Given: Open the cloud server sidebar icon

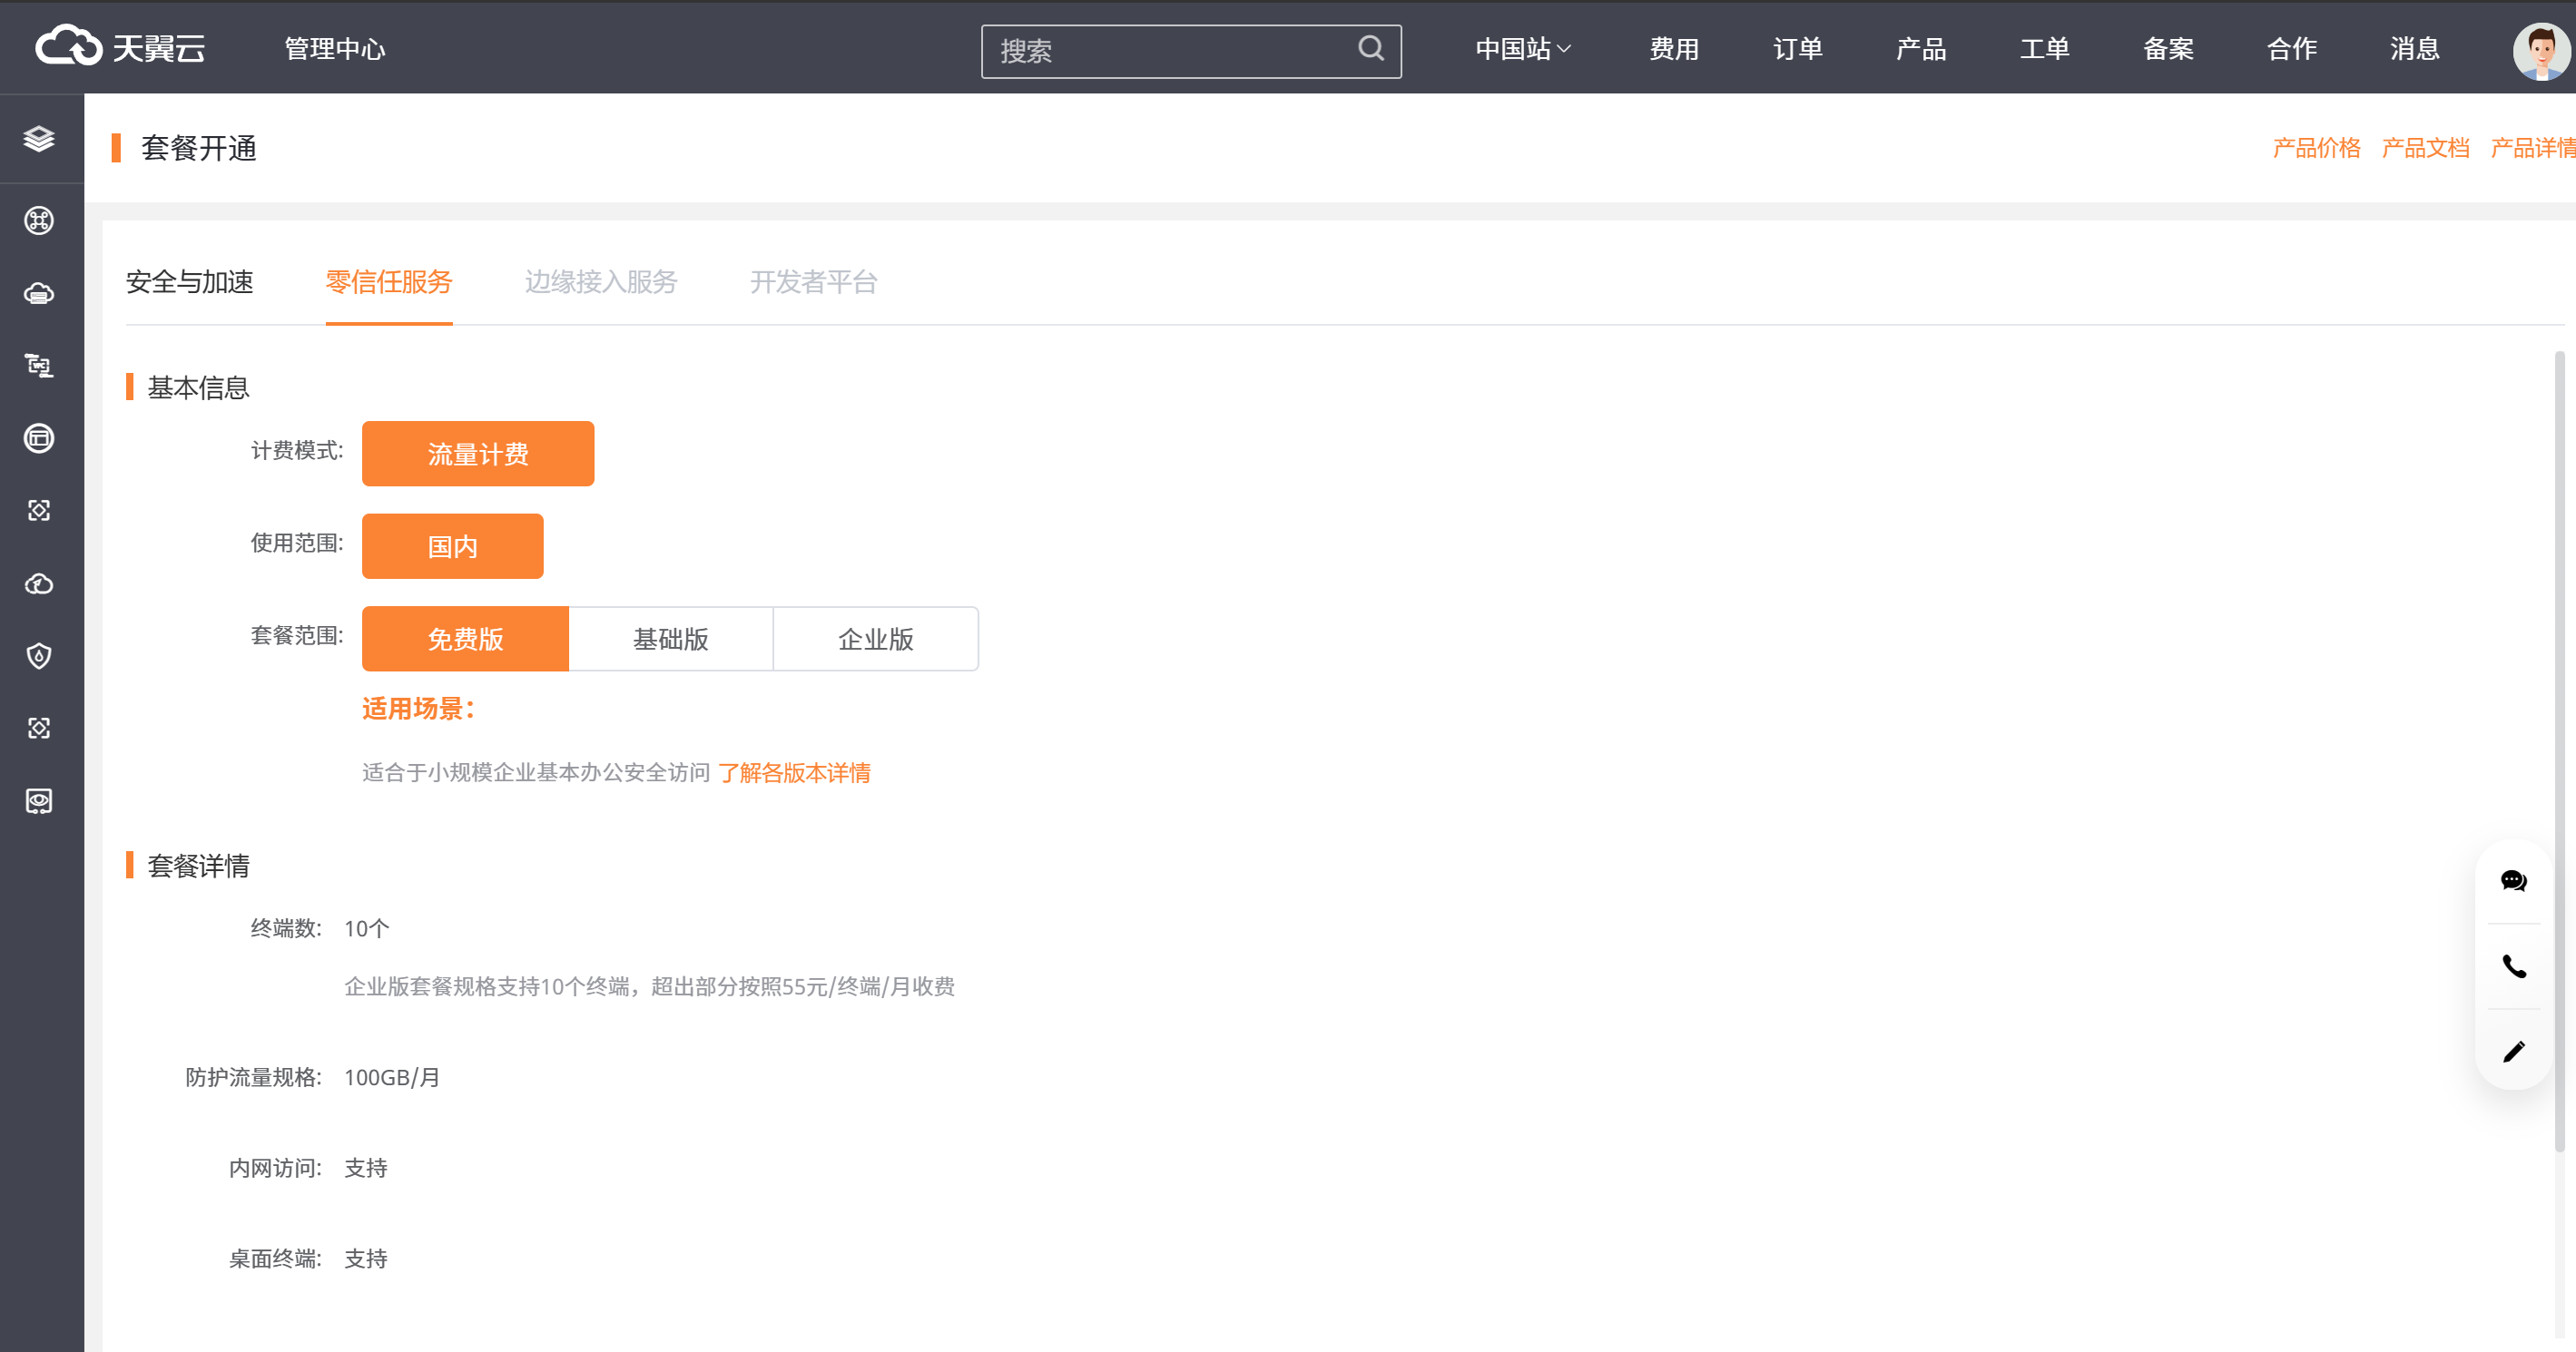Looking at the screenshot, I should pos(39,293).
